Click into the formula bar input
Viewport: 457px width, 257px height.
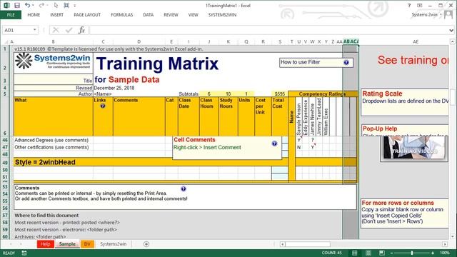pos(268,30)
